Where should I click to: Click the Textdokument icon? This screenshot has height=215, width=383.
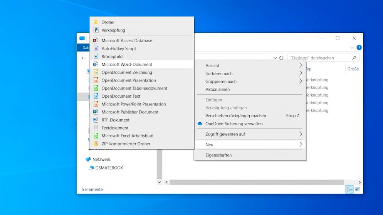96,128
